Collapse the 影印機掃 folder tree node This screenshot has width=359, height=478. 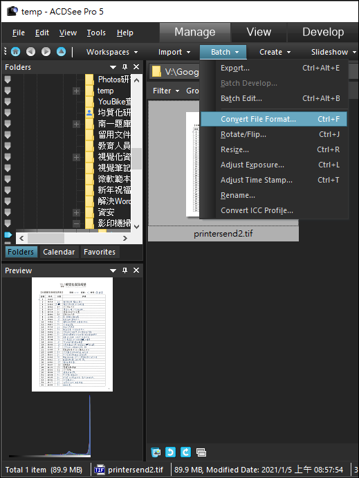tap(77, 223)
